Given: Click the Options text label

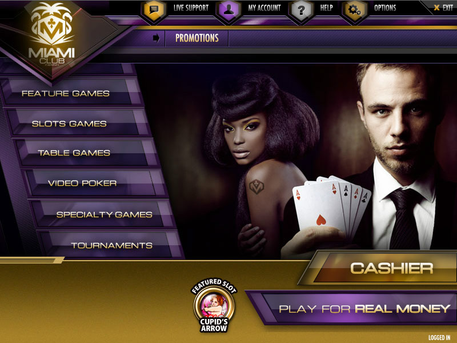Looking at the screenshot, I should [385, 8].
